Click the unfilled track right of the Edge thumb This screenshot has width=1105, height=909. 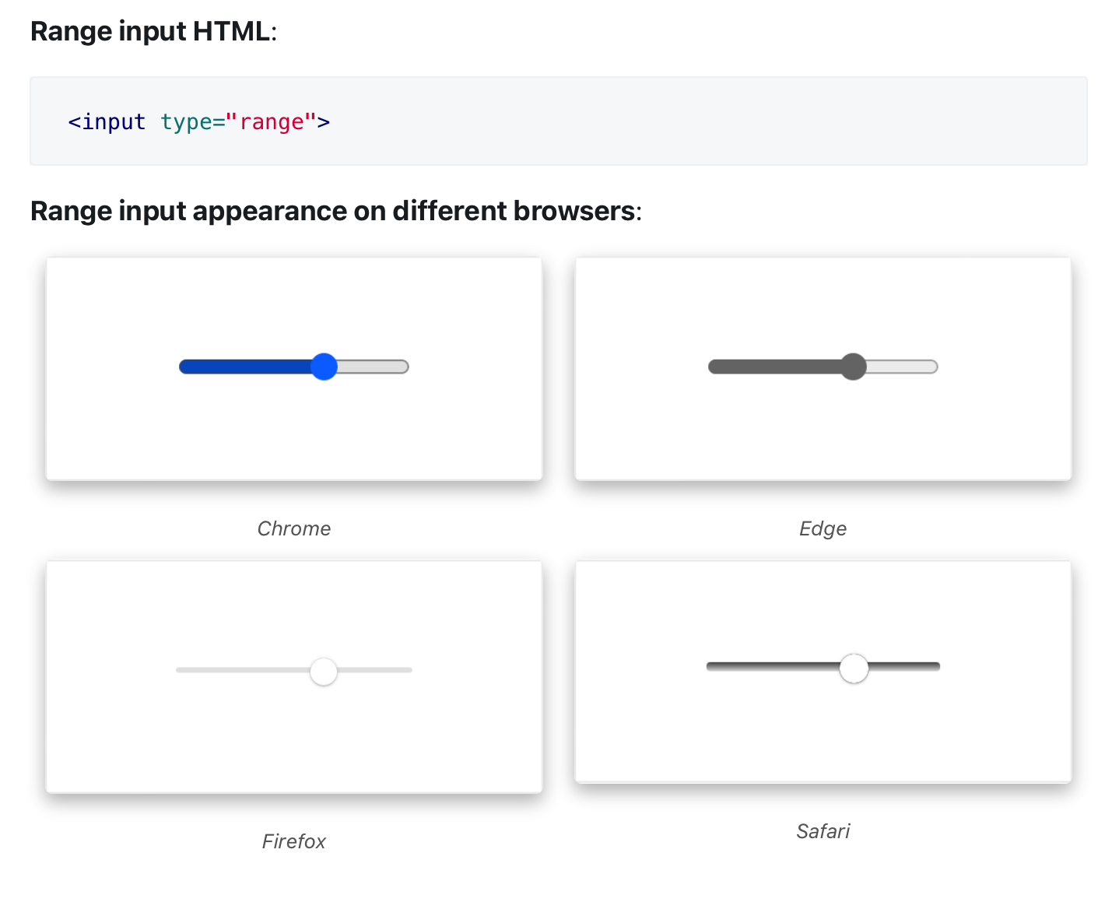(x=903, y=367)
